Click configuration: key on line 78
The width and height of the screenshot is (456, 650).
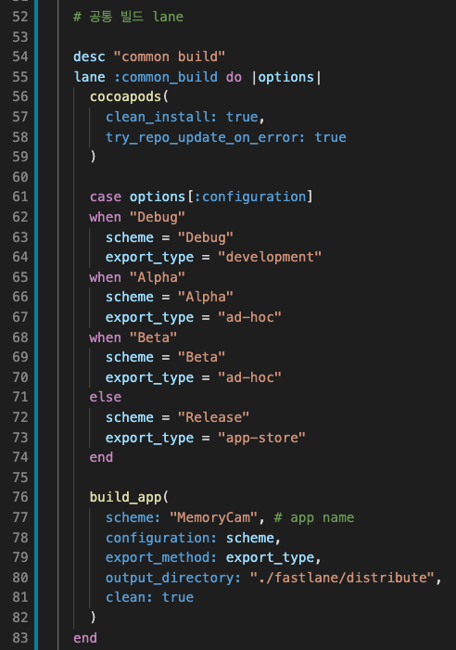click(x=161, y=538)
